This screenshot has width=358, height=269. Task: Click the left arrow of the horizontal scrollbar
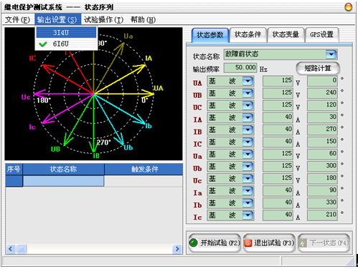click(11, 249)
